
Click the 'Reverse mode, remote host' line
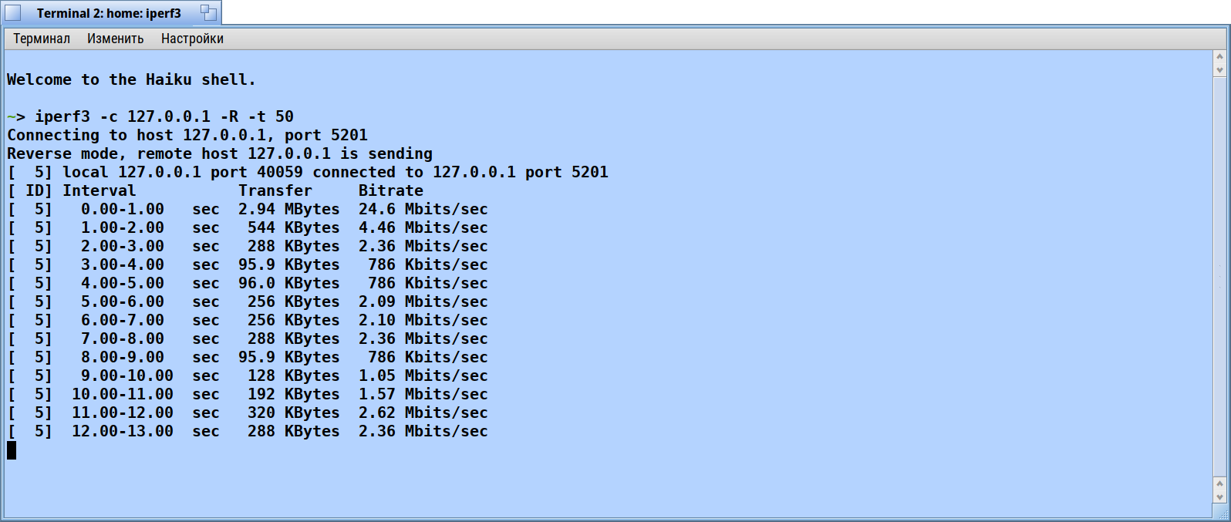[x=220, y=153]
